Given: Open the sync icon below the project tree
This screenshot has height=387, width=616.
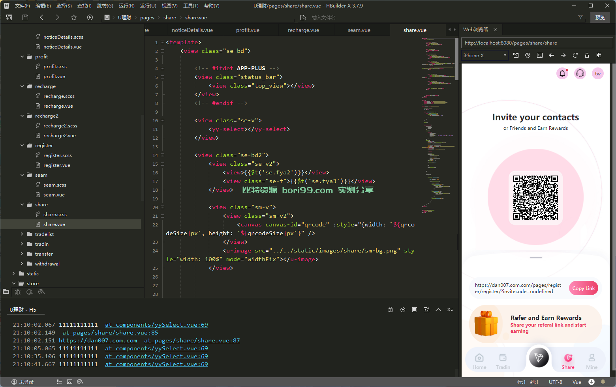Looking at the screenshot, I should [x=30, y=292].
